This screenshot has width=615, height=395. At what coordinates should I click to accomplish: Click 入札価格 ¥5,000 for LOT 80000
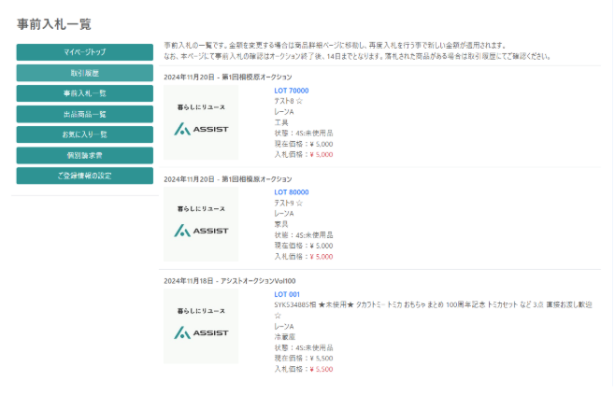click(x=304, y=257)
